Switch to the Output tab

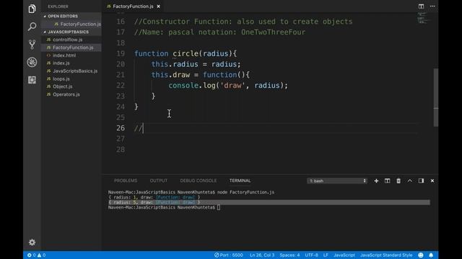pyautogui.click(x=159, y=181)
